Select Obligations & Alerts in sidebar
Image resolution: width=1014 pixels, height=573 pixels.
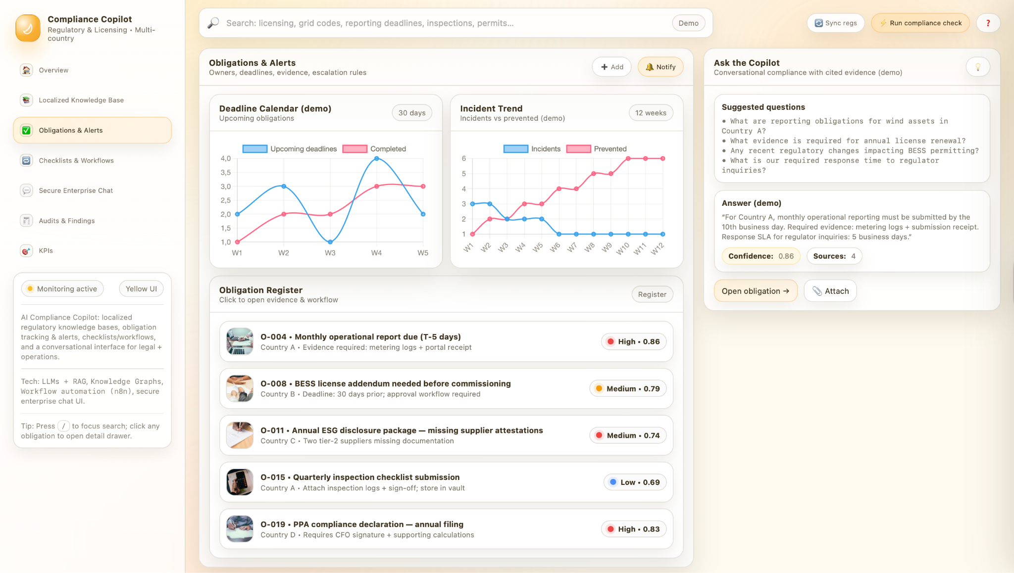92,131
